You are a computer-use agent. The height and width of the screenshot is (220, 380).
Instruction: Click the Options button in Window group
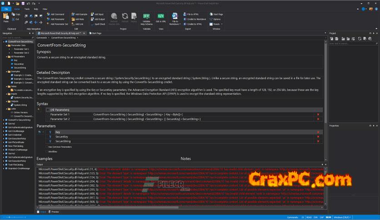(217, 19)
